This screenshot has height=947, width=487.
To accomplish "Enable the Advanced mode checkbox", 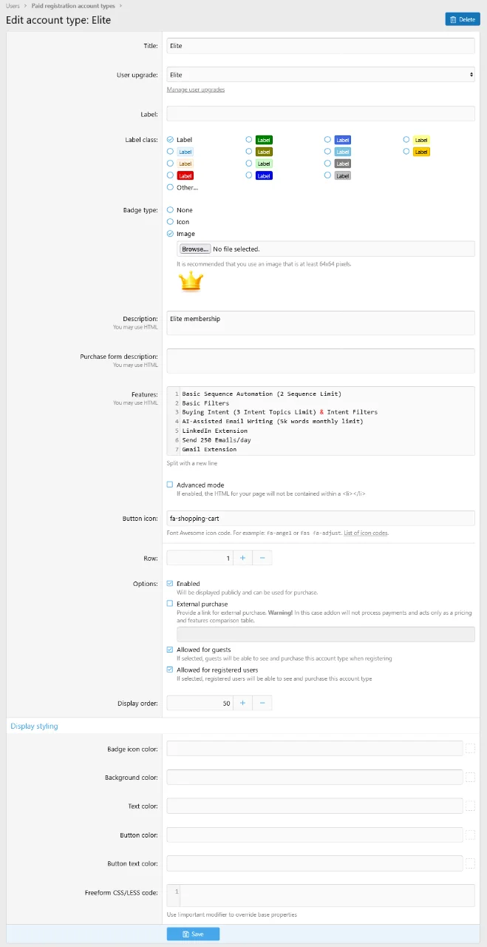I will pyautogui.click(x=171, y=485).
